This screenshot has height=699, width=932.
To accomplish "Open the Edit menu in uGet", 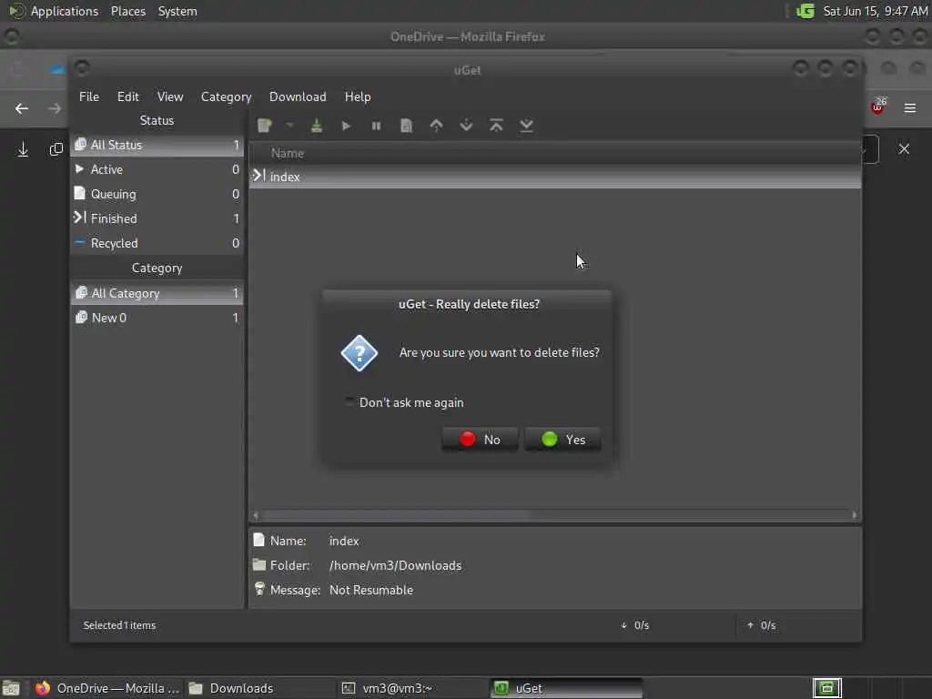I will (x=127, y=96).
